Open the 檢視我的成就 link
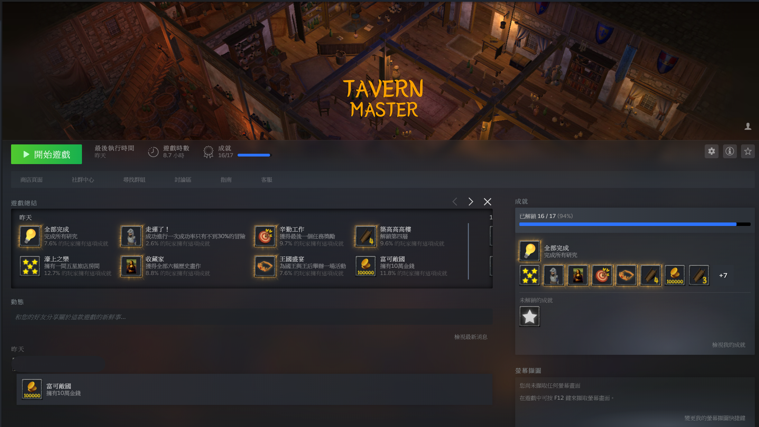The width and height of the screenshot is (759, 427). (729, 345)
